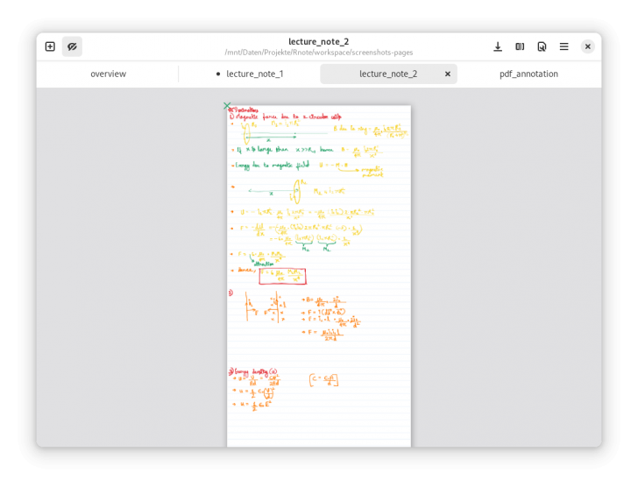The height and width of the screenshot is (487, 638).
Task: Click the red boxed formula on page
Action: tap(282, 277)
